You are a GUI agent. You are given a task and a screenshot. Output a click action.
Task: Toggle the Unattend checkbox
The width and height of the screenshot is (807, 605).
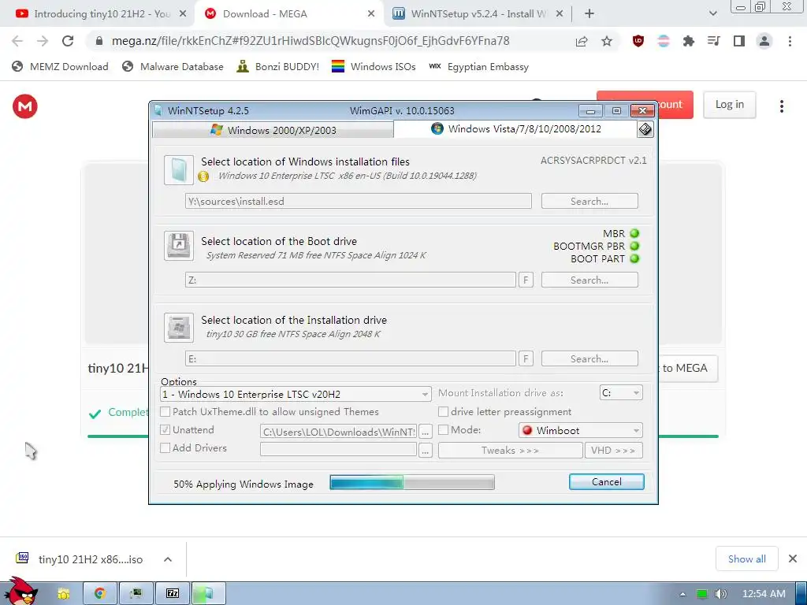tap(165, 429)
